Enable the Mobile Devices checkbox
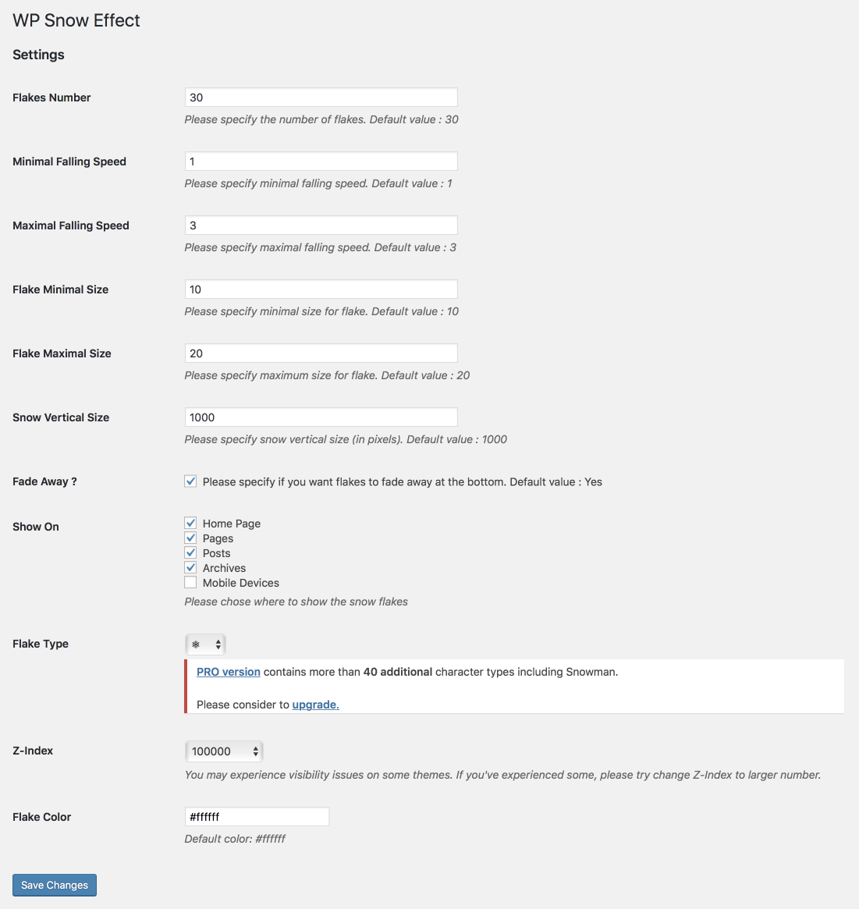 [x=190, y=583]
